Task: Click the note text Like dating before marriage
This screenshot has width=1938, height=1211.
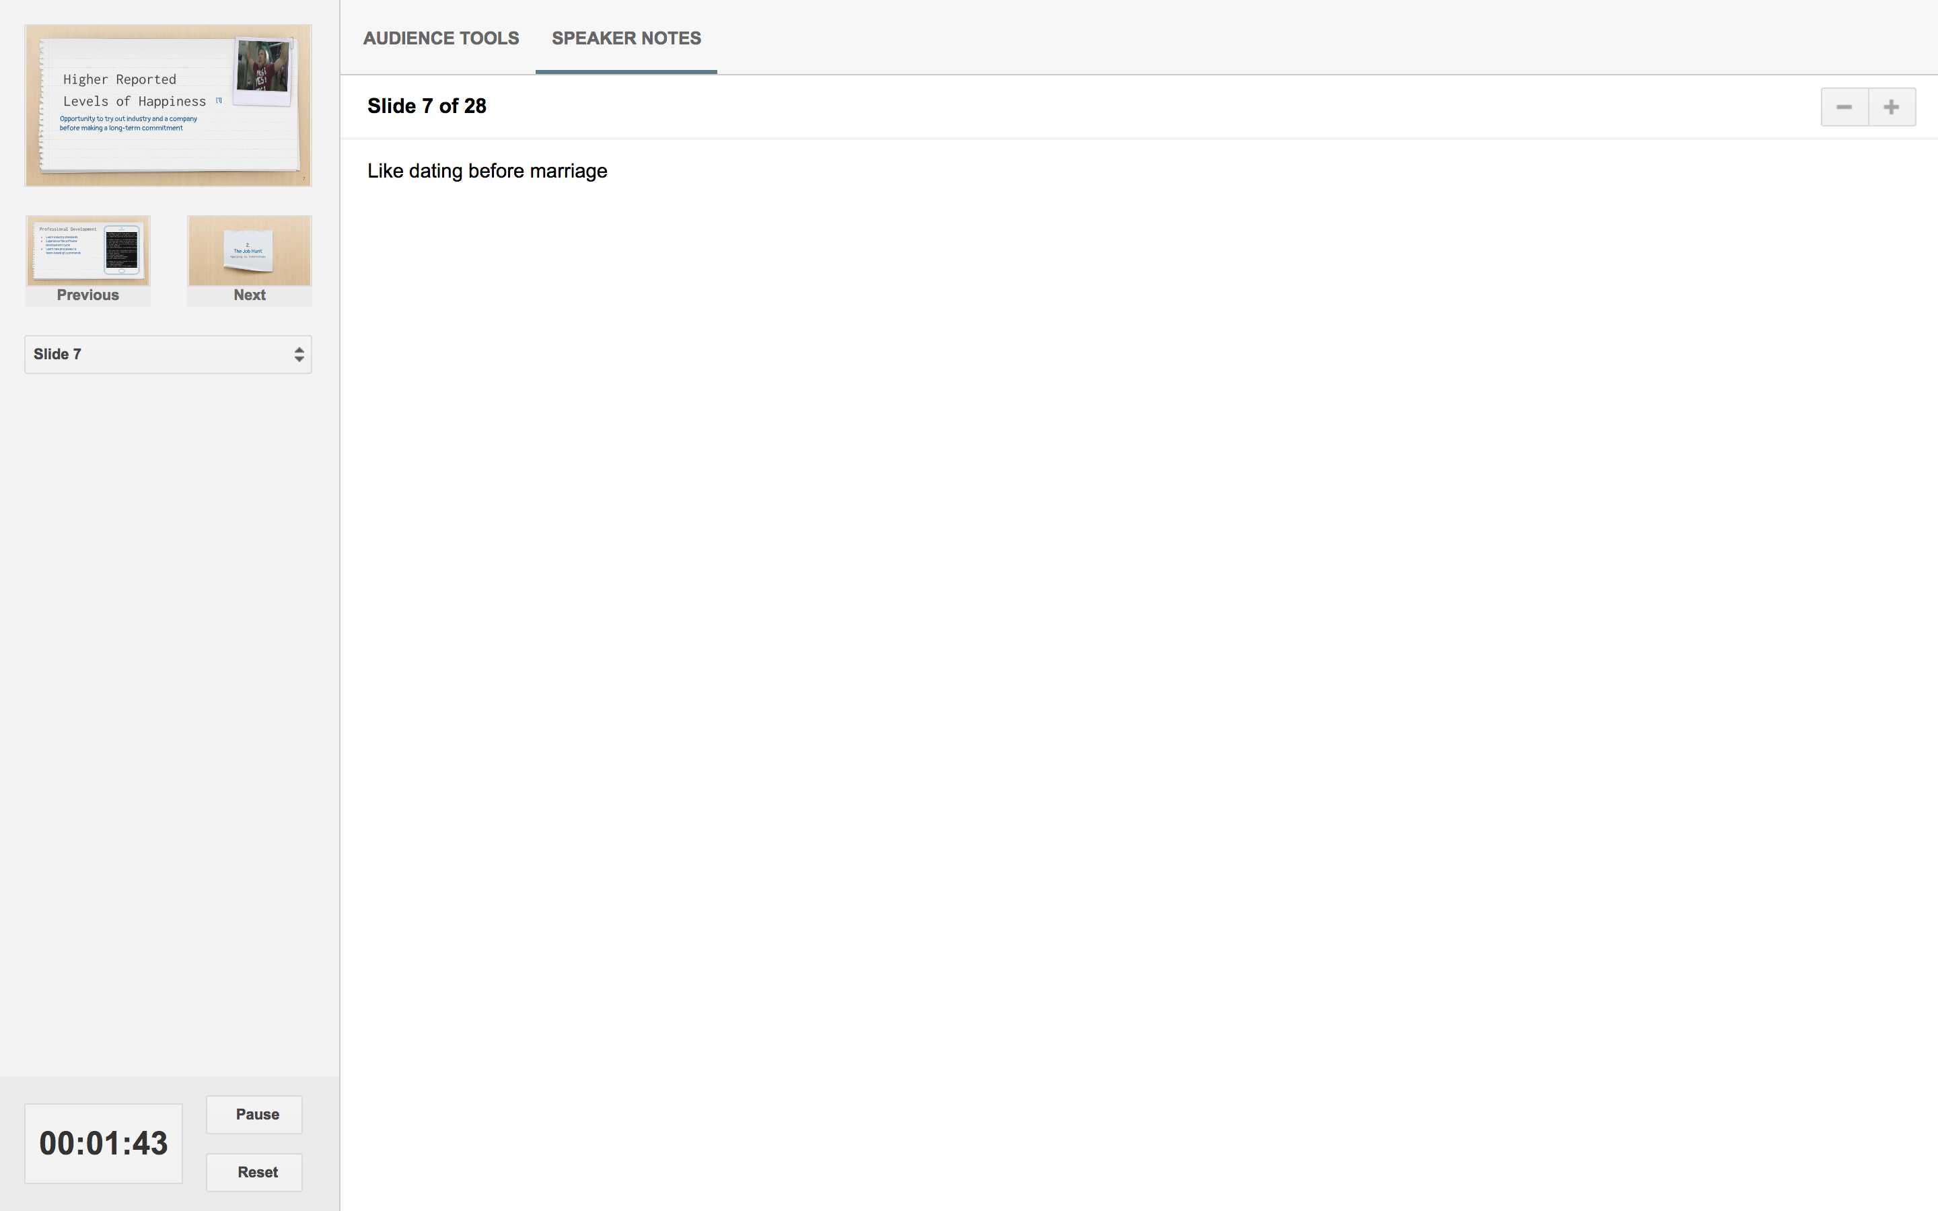Action: [x=487, y=171]
